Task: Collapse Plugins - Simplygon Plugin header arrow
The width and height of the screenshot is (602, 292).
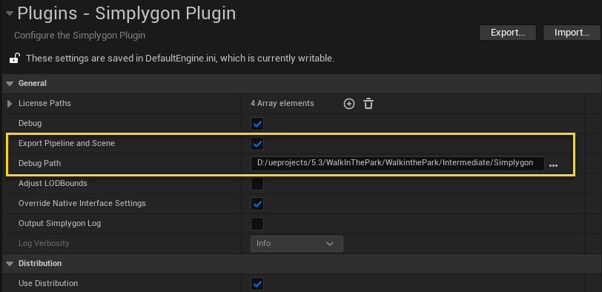Action: click(x=10, y=14)
